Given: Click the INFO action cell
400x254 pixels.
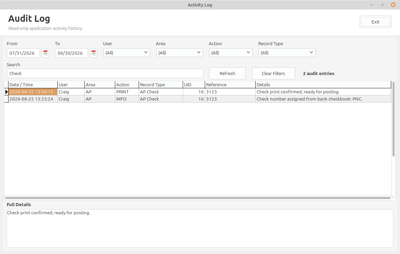Looking at the screenshot, I should pyautogui.click(x=127, y=99).
